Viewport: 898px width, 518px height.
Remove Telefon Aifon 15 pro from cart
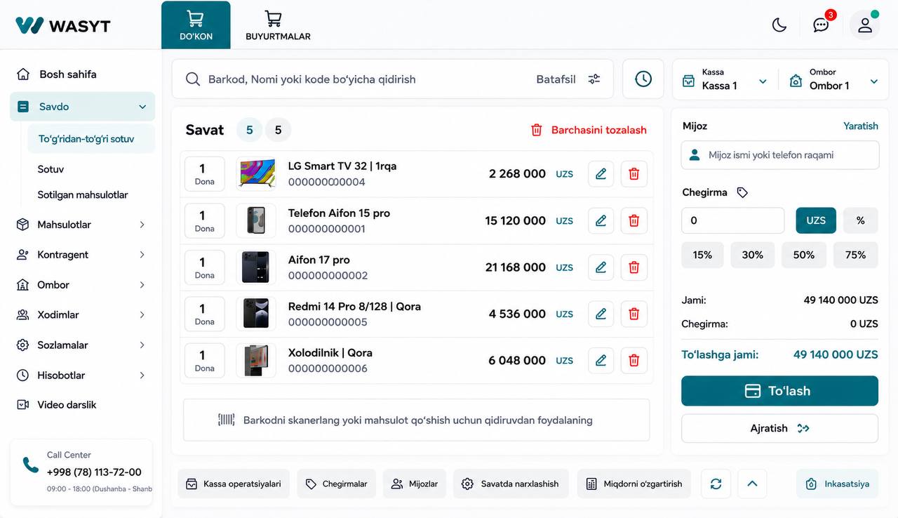634,221
